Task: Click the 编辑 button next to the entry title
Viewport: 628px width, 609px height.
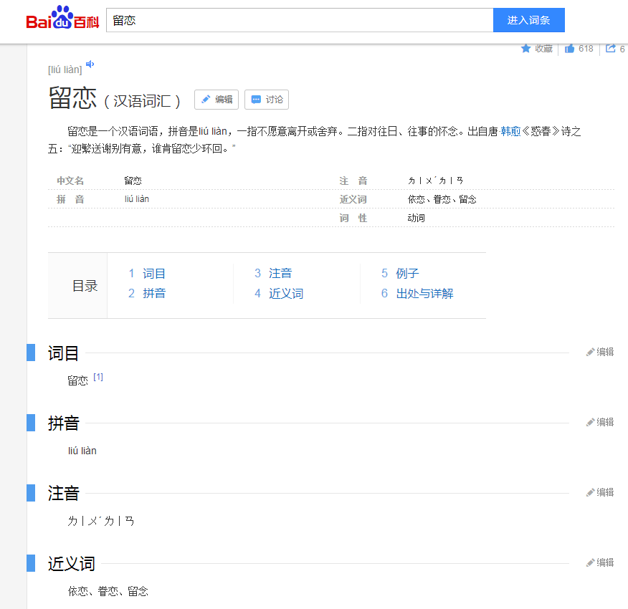Action: coord(216,100)
